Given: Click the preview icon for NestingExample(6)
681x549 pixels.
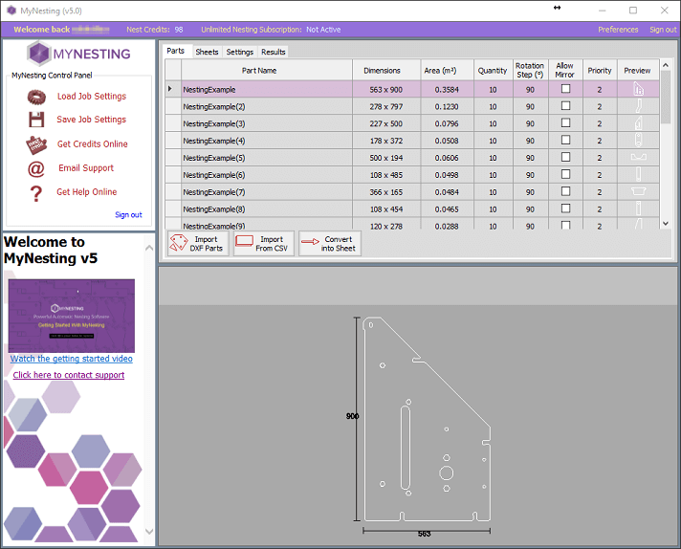Looking at the screenshot, I should coord(638,174).
